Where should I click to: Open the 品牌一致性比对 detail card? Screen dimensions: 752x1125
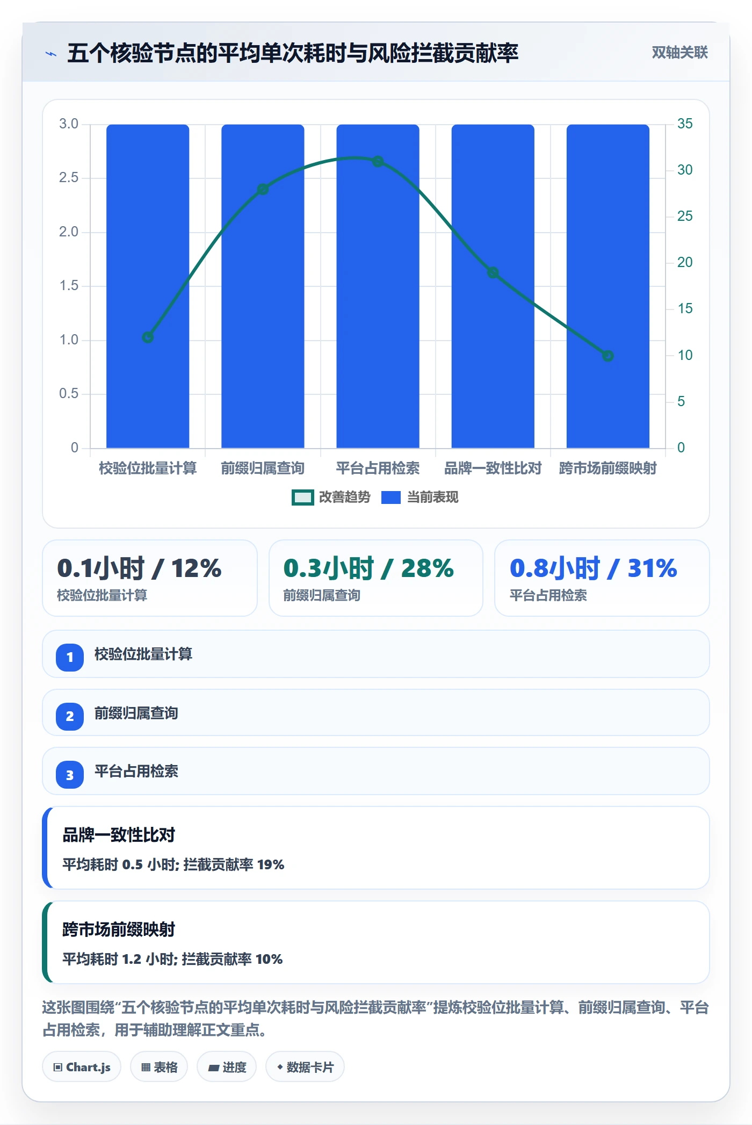[x=376, y=848]
